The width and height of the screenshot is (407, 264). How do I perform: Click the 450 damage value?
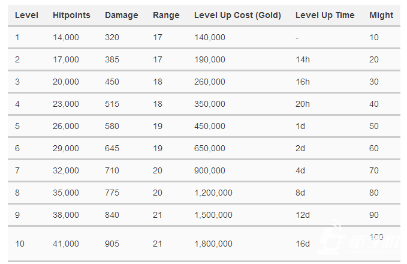112,82
